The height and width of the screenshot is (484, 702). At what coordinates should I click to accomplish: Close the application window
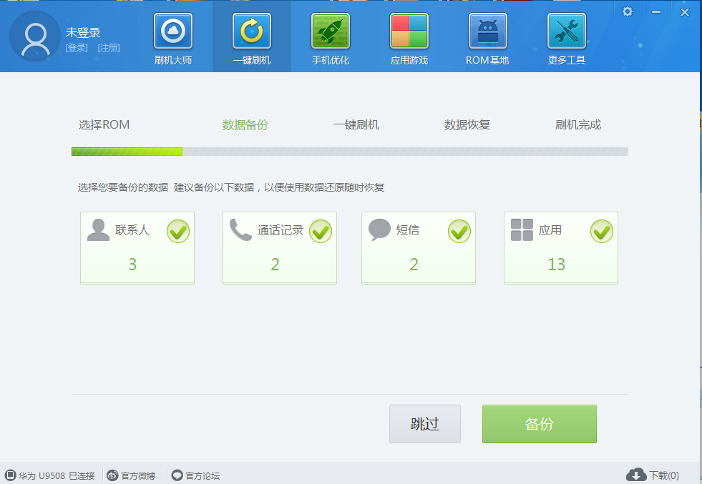pos(685,12)
